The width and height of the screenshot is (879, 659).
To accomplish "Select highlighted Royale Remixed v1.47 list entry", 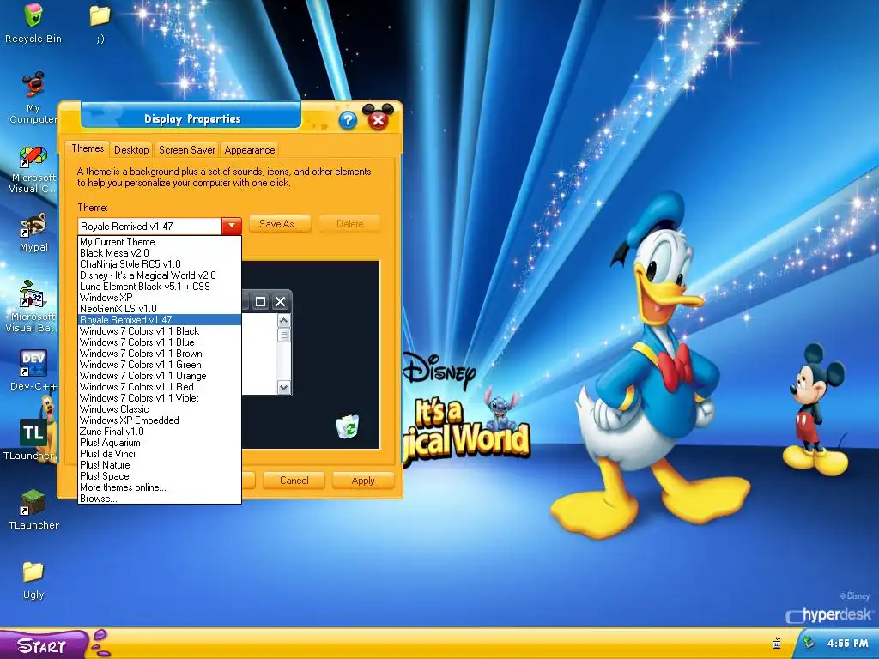I will (160, 320).
